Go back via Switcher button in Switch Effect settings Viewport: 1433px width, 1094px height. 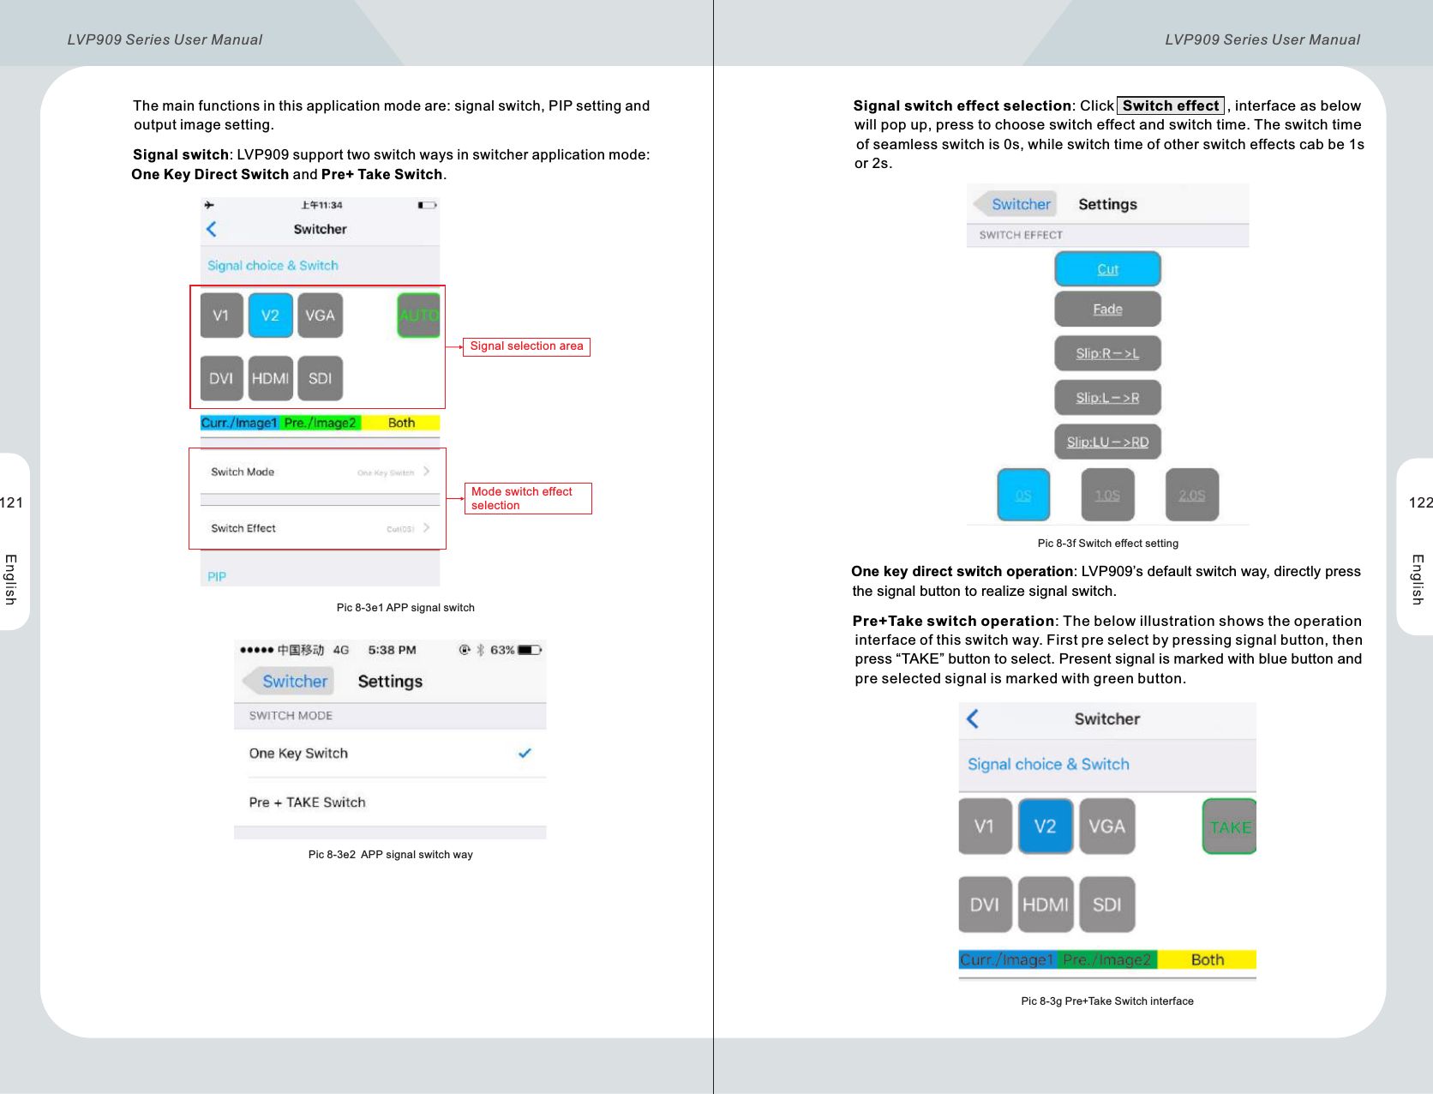[x=1016, y=204]
